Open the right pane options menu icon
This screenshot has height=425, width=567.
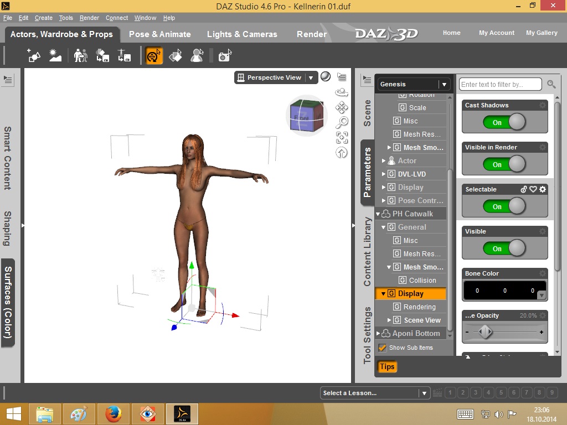coord(367,80)
